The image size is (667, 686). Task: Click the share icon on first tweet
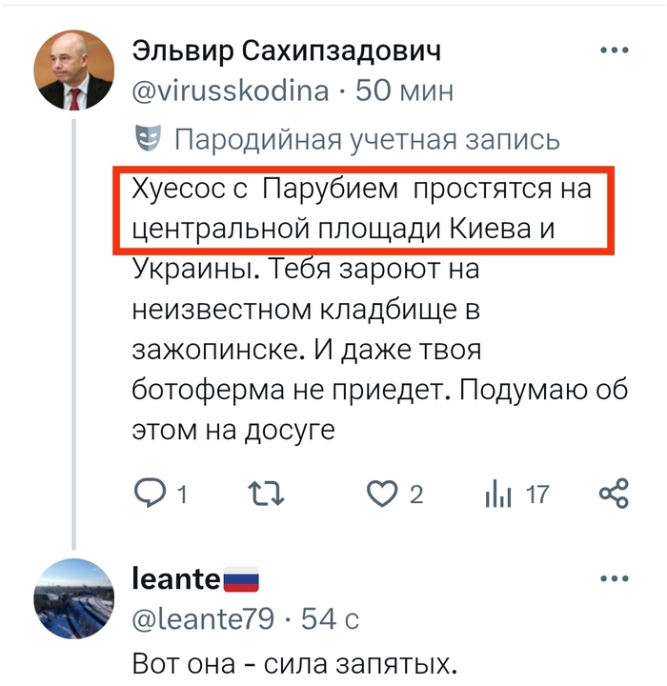(x=614, y=494)
